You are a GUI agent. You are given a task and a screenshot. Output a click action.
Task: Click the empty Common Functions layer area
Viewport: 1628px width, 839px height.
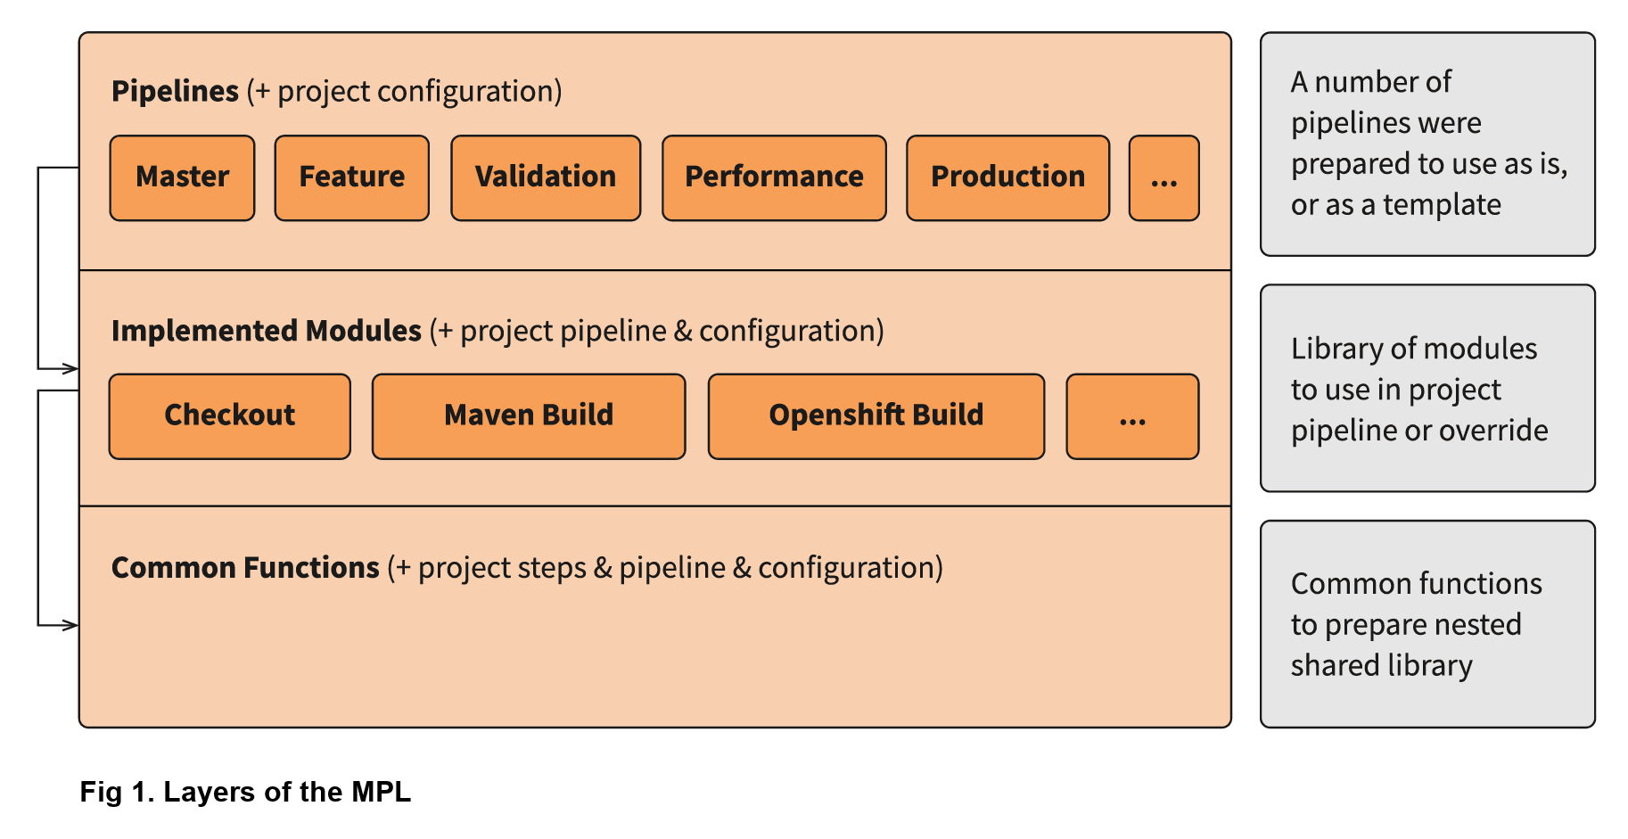pos(655,660)
